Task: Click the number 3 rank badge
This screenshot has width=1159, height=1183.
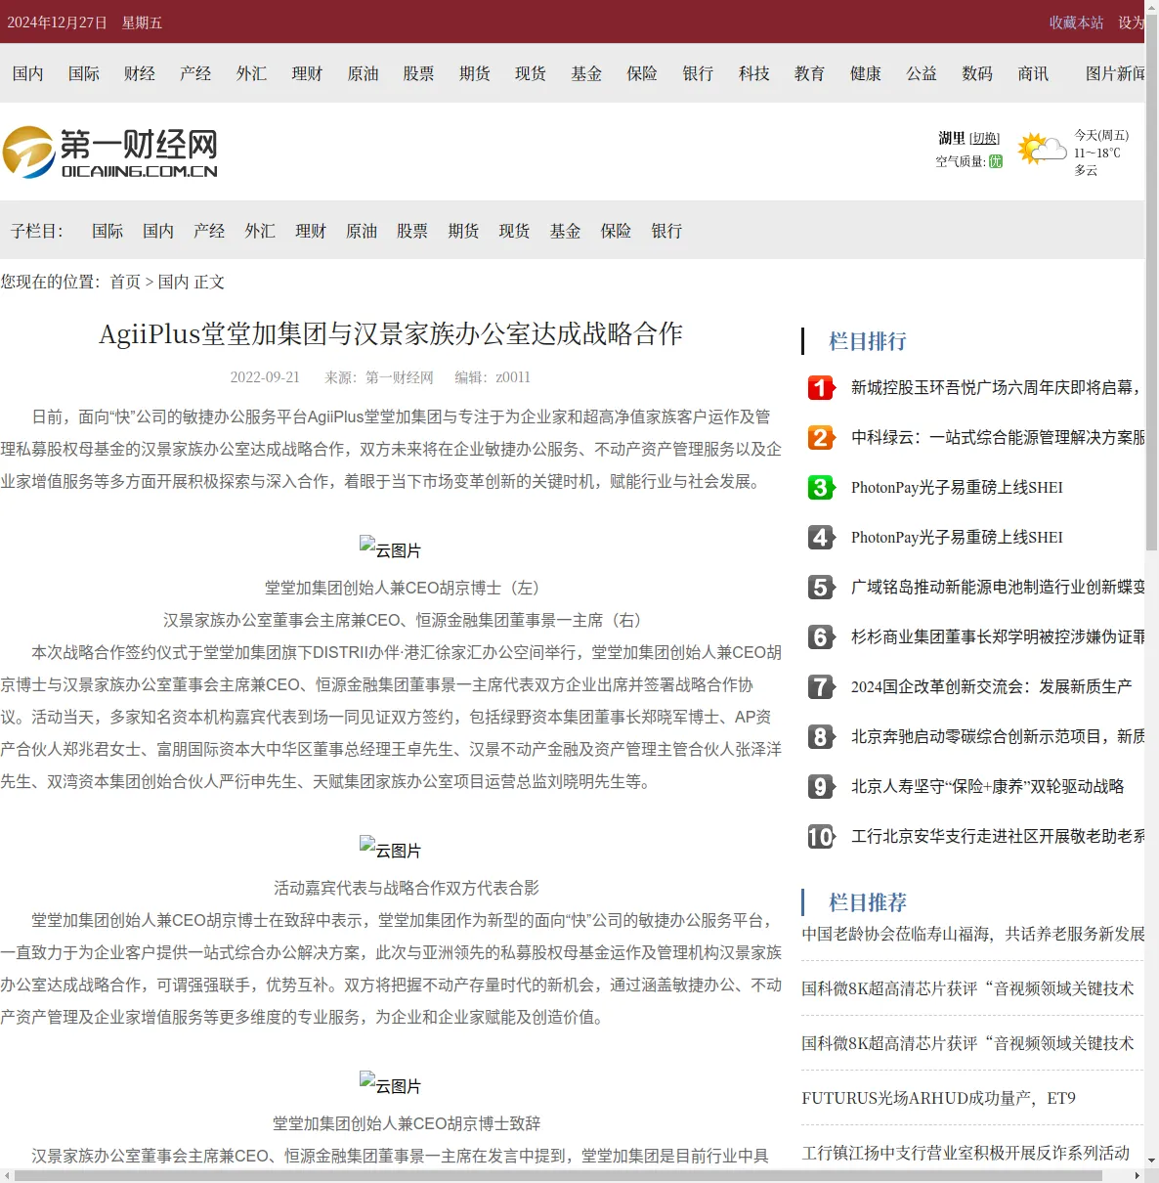Action: (821, 488)
